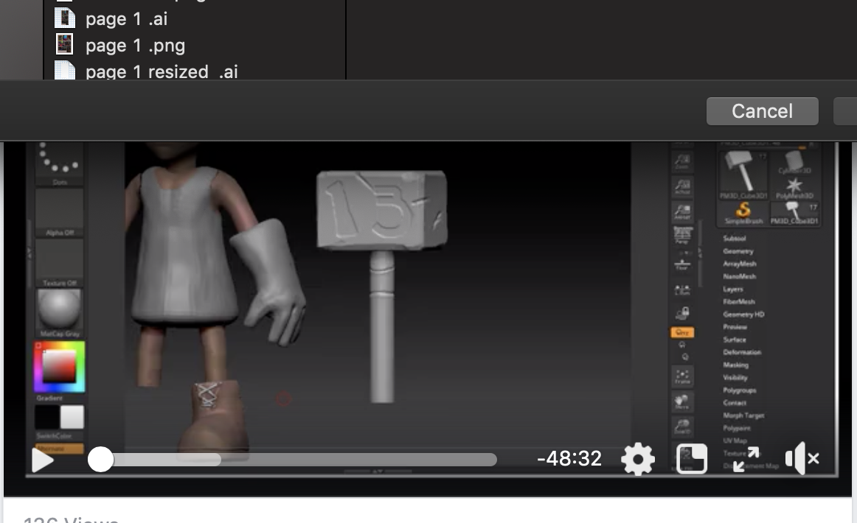Screen dimensions: 857x523
Task: Enter fullscreen video mode
Action: pos(746,460)
